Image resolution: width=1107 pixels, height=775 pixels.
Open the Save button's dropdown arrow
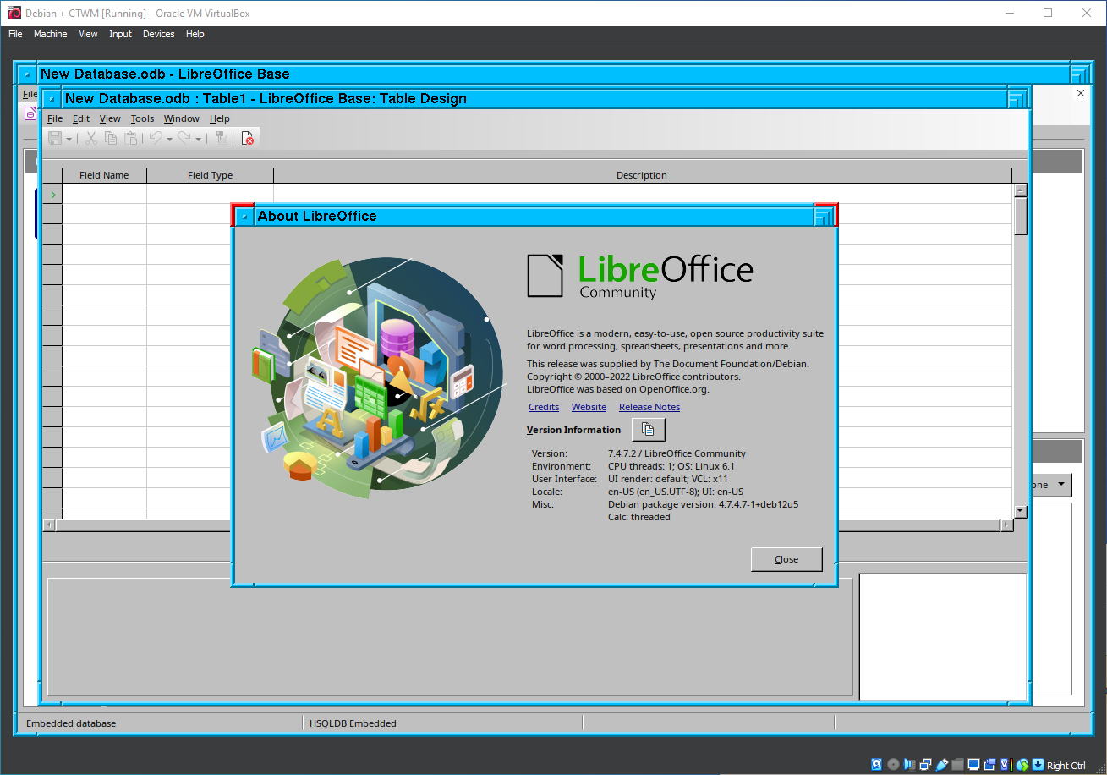(69, 138)
